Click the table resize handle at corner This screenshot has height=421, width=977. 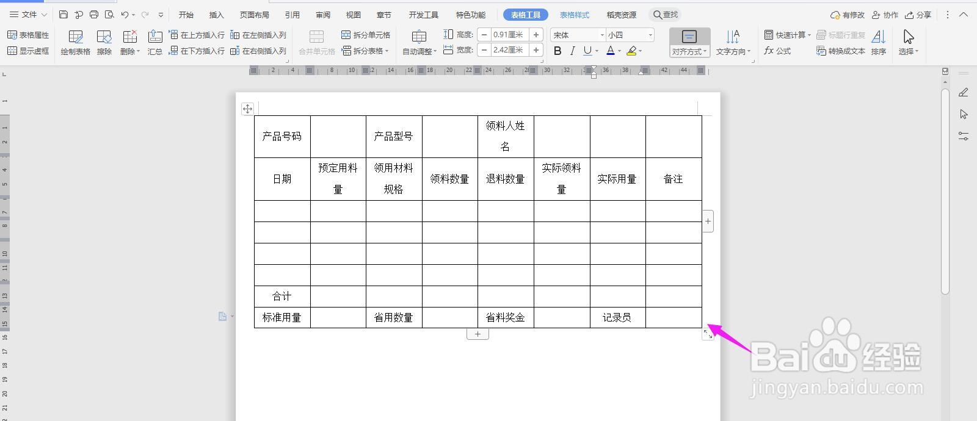(708, 334)
